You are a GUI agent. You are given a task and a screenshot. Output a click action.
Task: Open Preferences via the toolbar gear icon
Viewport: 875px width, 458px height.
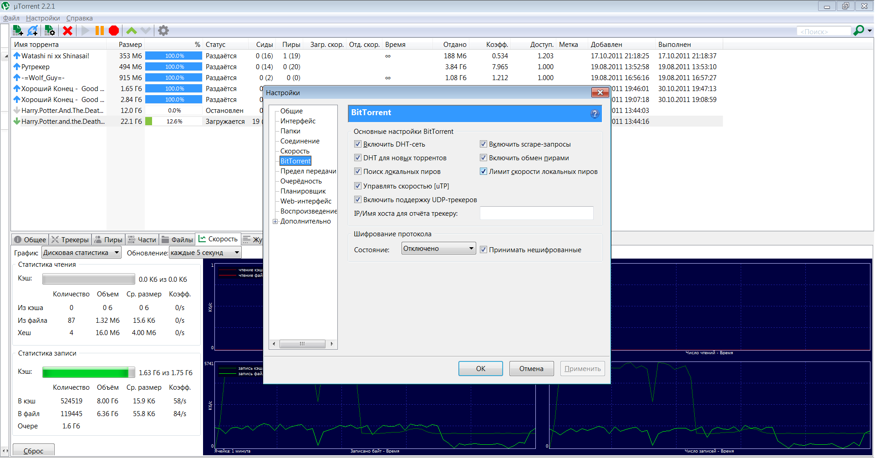pyautogui.click(x=163, y=31)
